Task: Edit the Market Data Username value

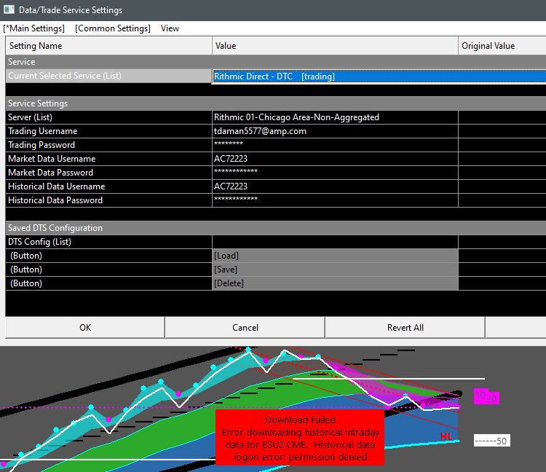Action: [335, 159]
